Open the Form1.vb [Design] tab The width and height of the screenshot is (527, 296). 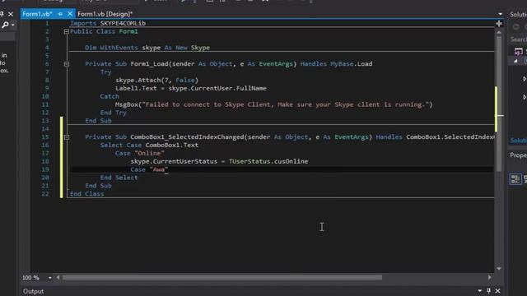(x=105, y=14)
